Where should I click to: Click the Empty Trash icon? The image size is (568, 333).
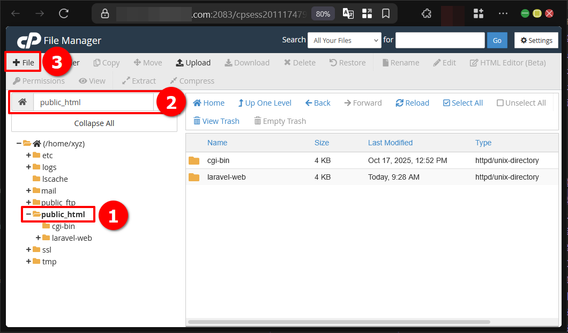(x=279, y=121)
